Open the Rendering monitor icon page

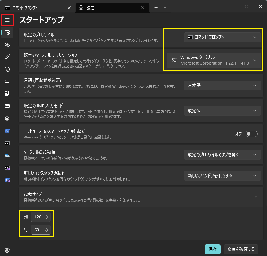7,82
